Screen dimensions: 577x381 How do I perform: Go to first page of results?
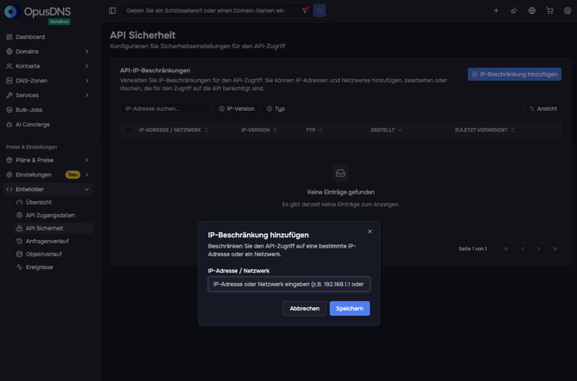506,249
